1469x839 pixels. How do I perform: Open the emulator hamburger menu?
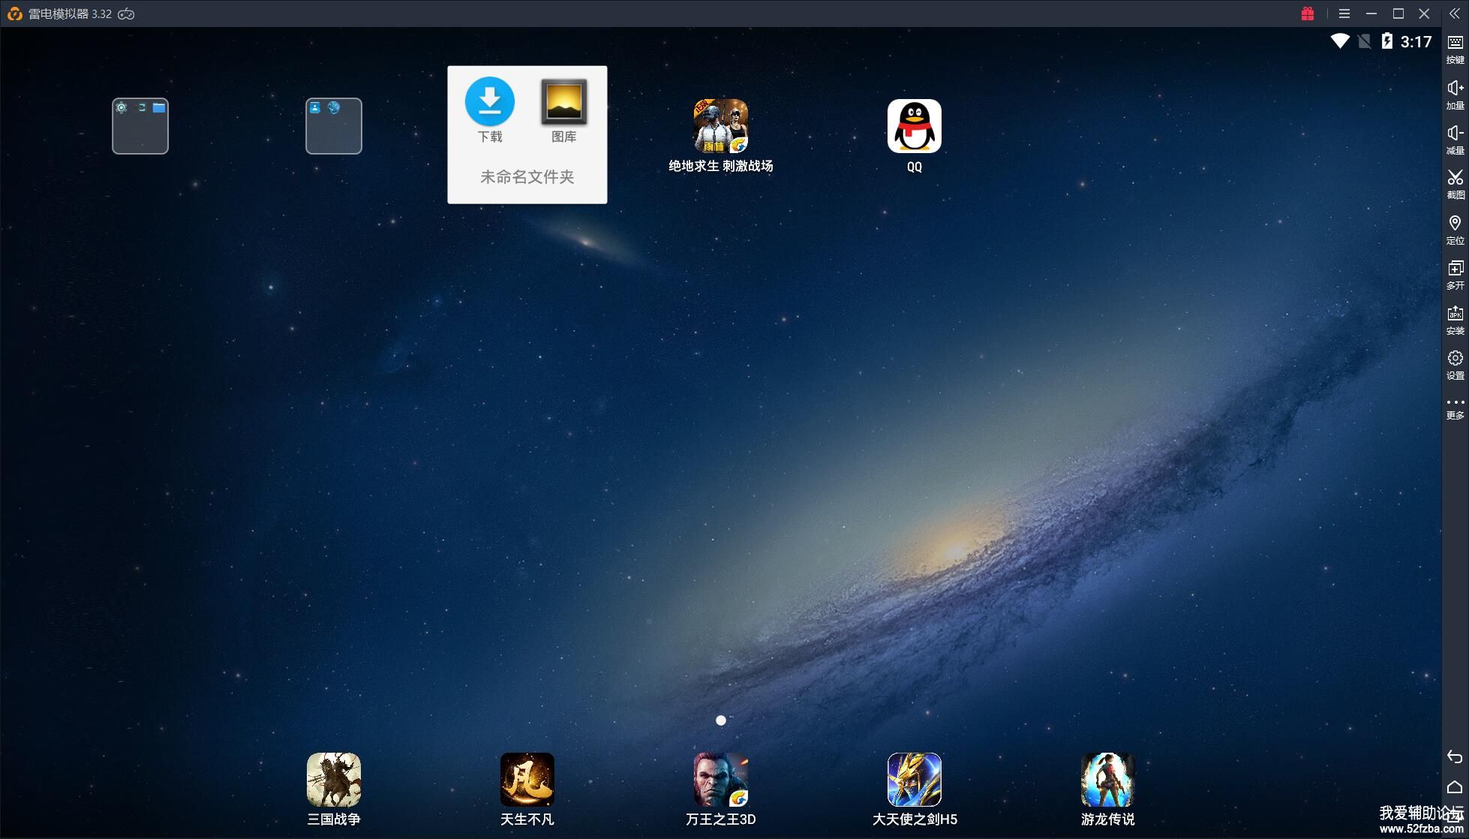point(1344,14)
